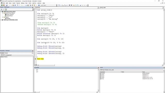This screenshot has height=93, width=165.
Task: Click the Indent icon on Edit toolbar
Action: 69,5
